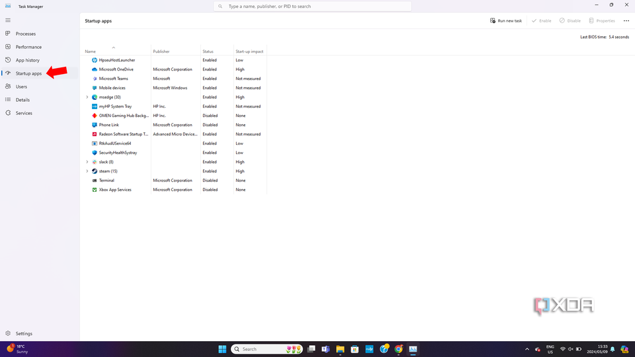Open Task Manager Settings
The image size is (635, 357).
pyautogui.click(x=24, y=333)
